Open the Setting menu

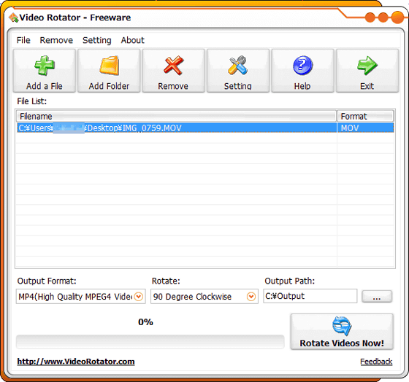(96, 40)
